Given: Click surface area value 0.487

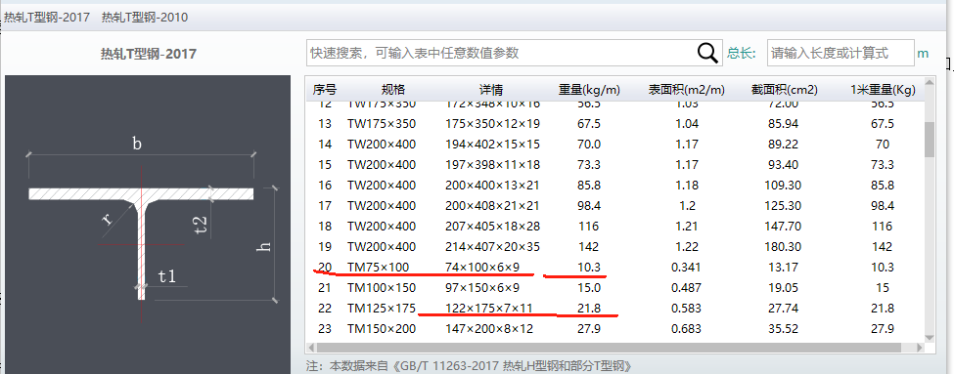Looking at the screenshot, I should click(x=686, y=288).
